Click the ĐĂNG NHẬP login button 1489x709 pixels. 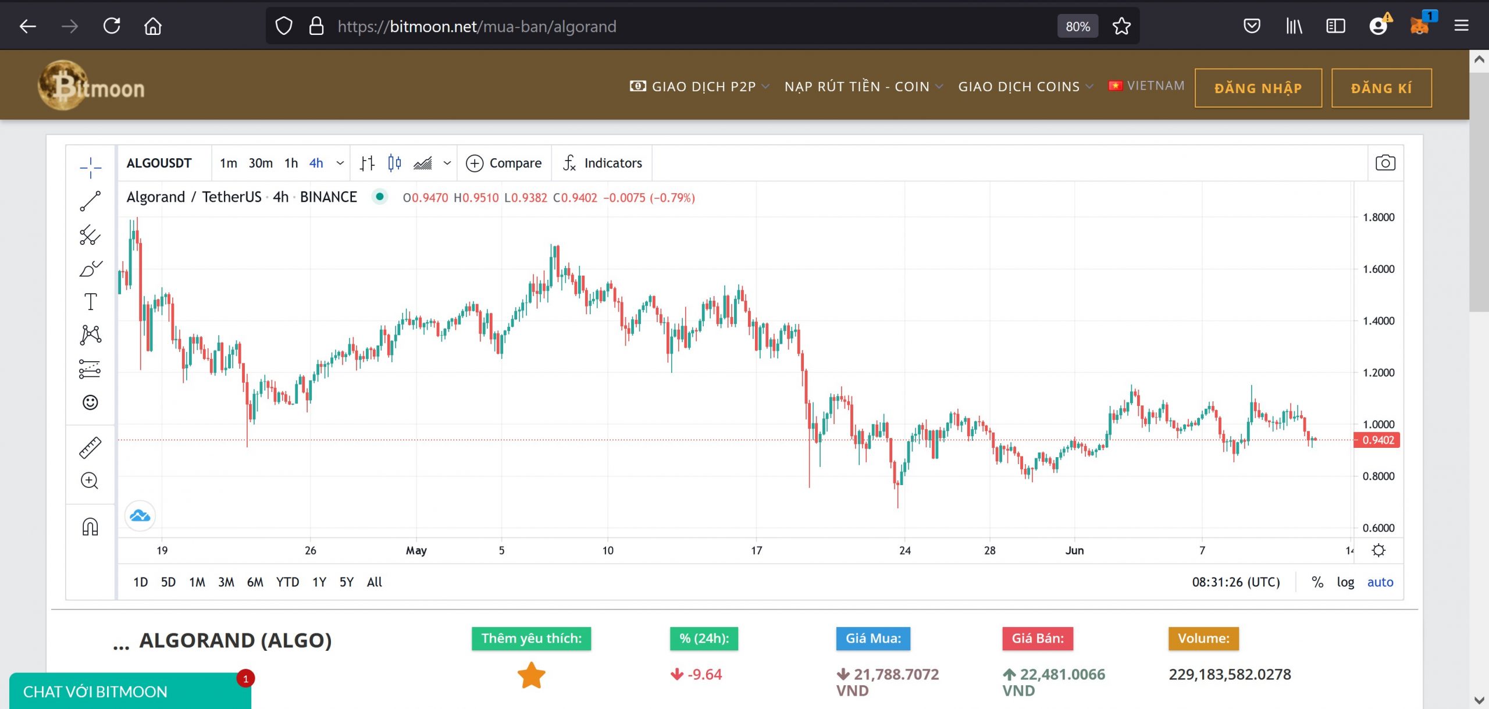point(1258,88)
